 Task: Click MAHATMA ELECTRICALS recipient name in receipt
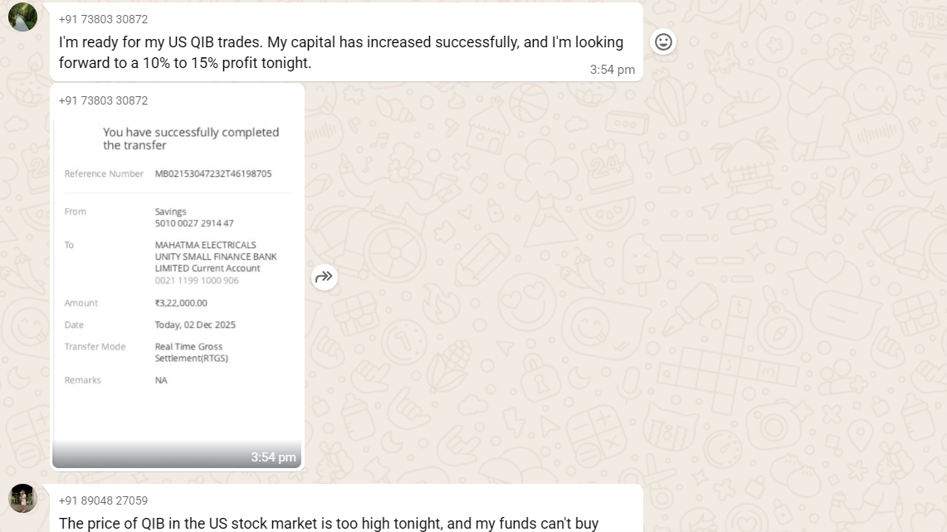point(206,245)
